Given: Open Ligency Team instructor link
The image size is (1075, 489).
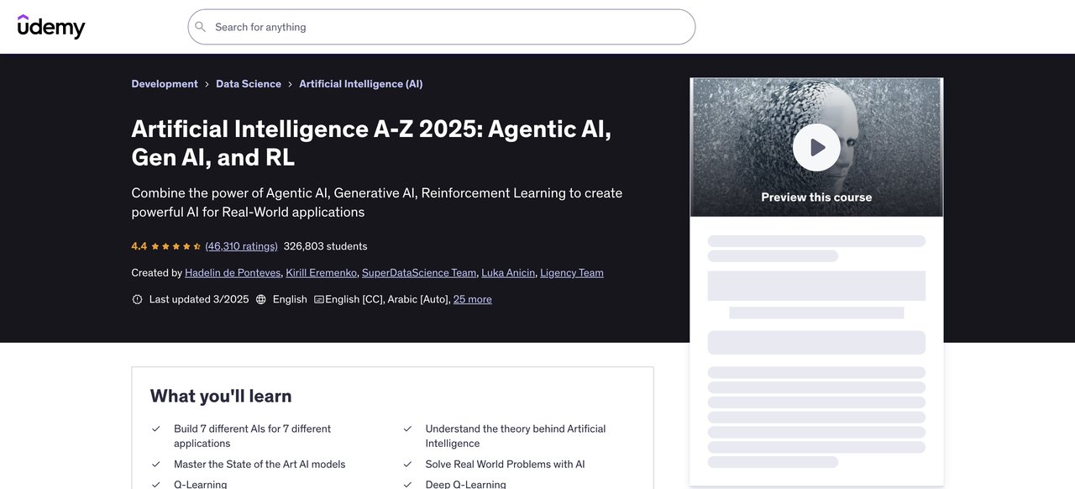Looking at the screenshot, I should pos(571,273).
